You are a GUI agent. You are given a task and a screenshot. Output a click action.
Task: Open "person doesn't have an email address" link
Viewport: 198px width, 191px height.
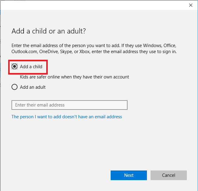pos(67,116)
